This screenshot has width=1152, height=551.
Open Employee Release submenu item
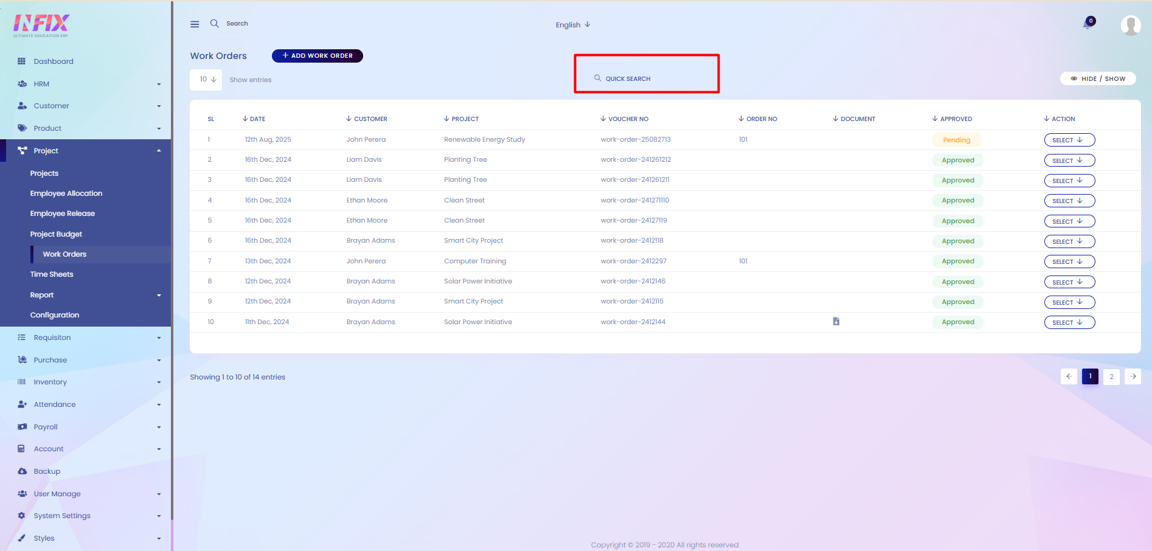click(63, 213)
